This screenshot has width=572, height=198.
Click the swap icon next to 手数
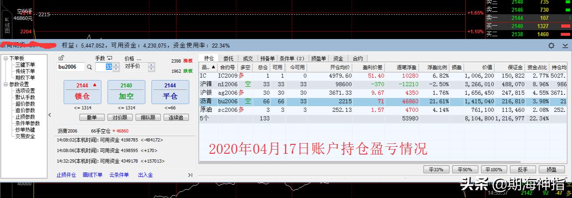pos(109,58)
